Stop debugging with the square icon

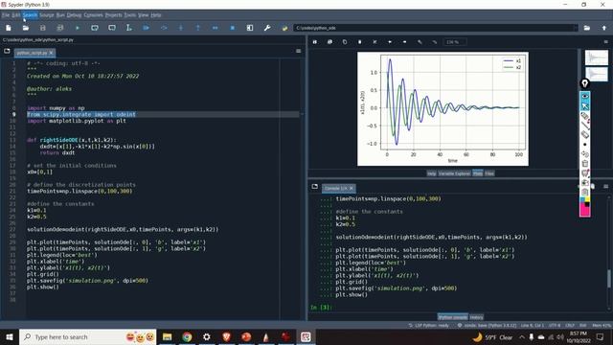coord(232,28)
